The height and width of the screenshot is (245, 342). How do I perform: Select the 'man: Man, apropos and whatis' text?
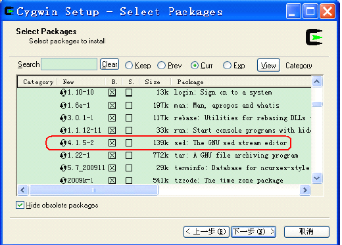pyautogui.click(x=227, y=106)
